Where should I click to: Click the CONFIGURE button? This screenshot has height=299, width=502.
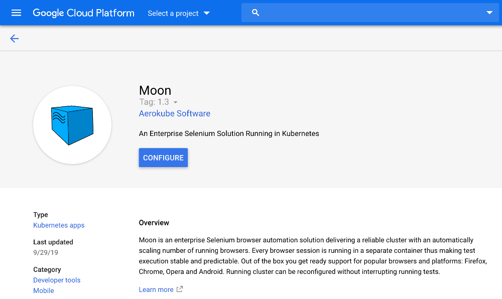163,158
